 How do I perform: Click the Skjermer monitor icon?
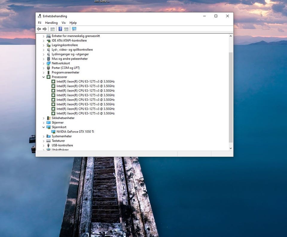point(48,123)
